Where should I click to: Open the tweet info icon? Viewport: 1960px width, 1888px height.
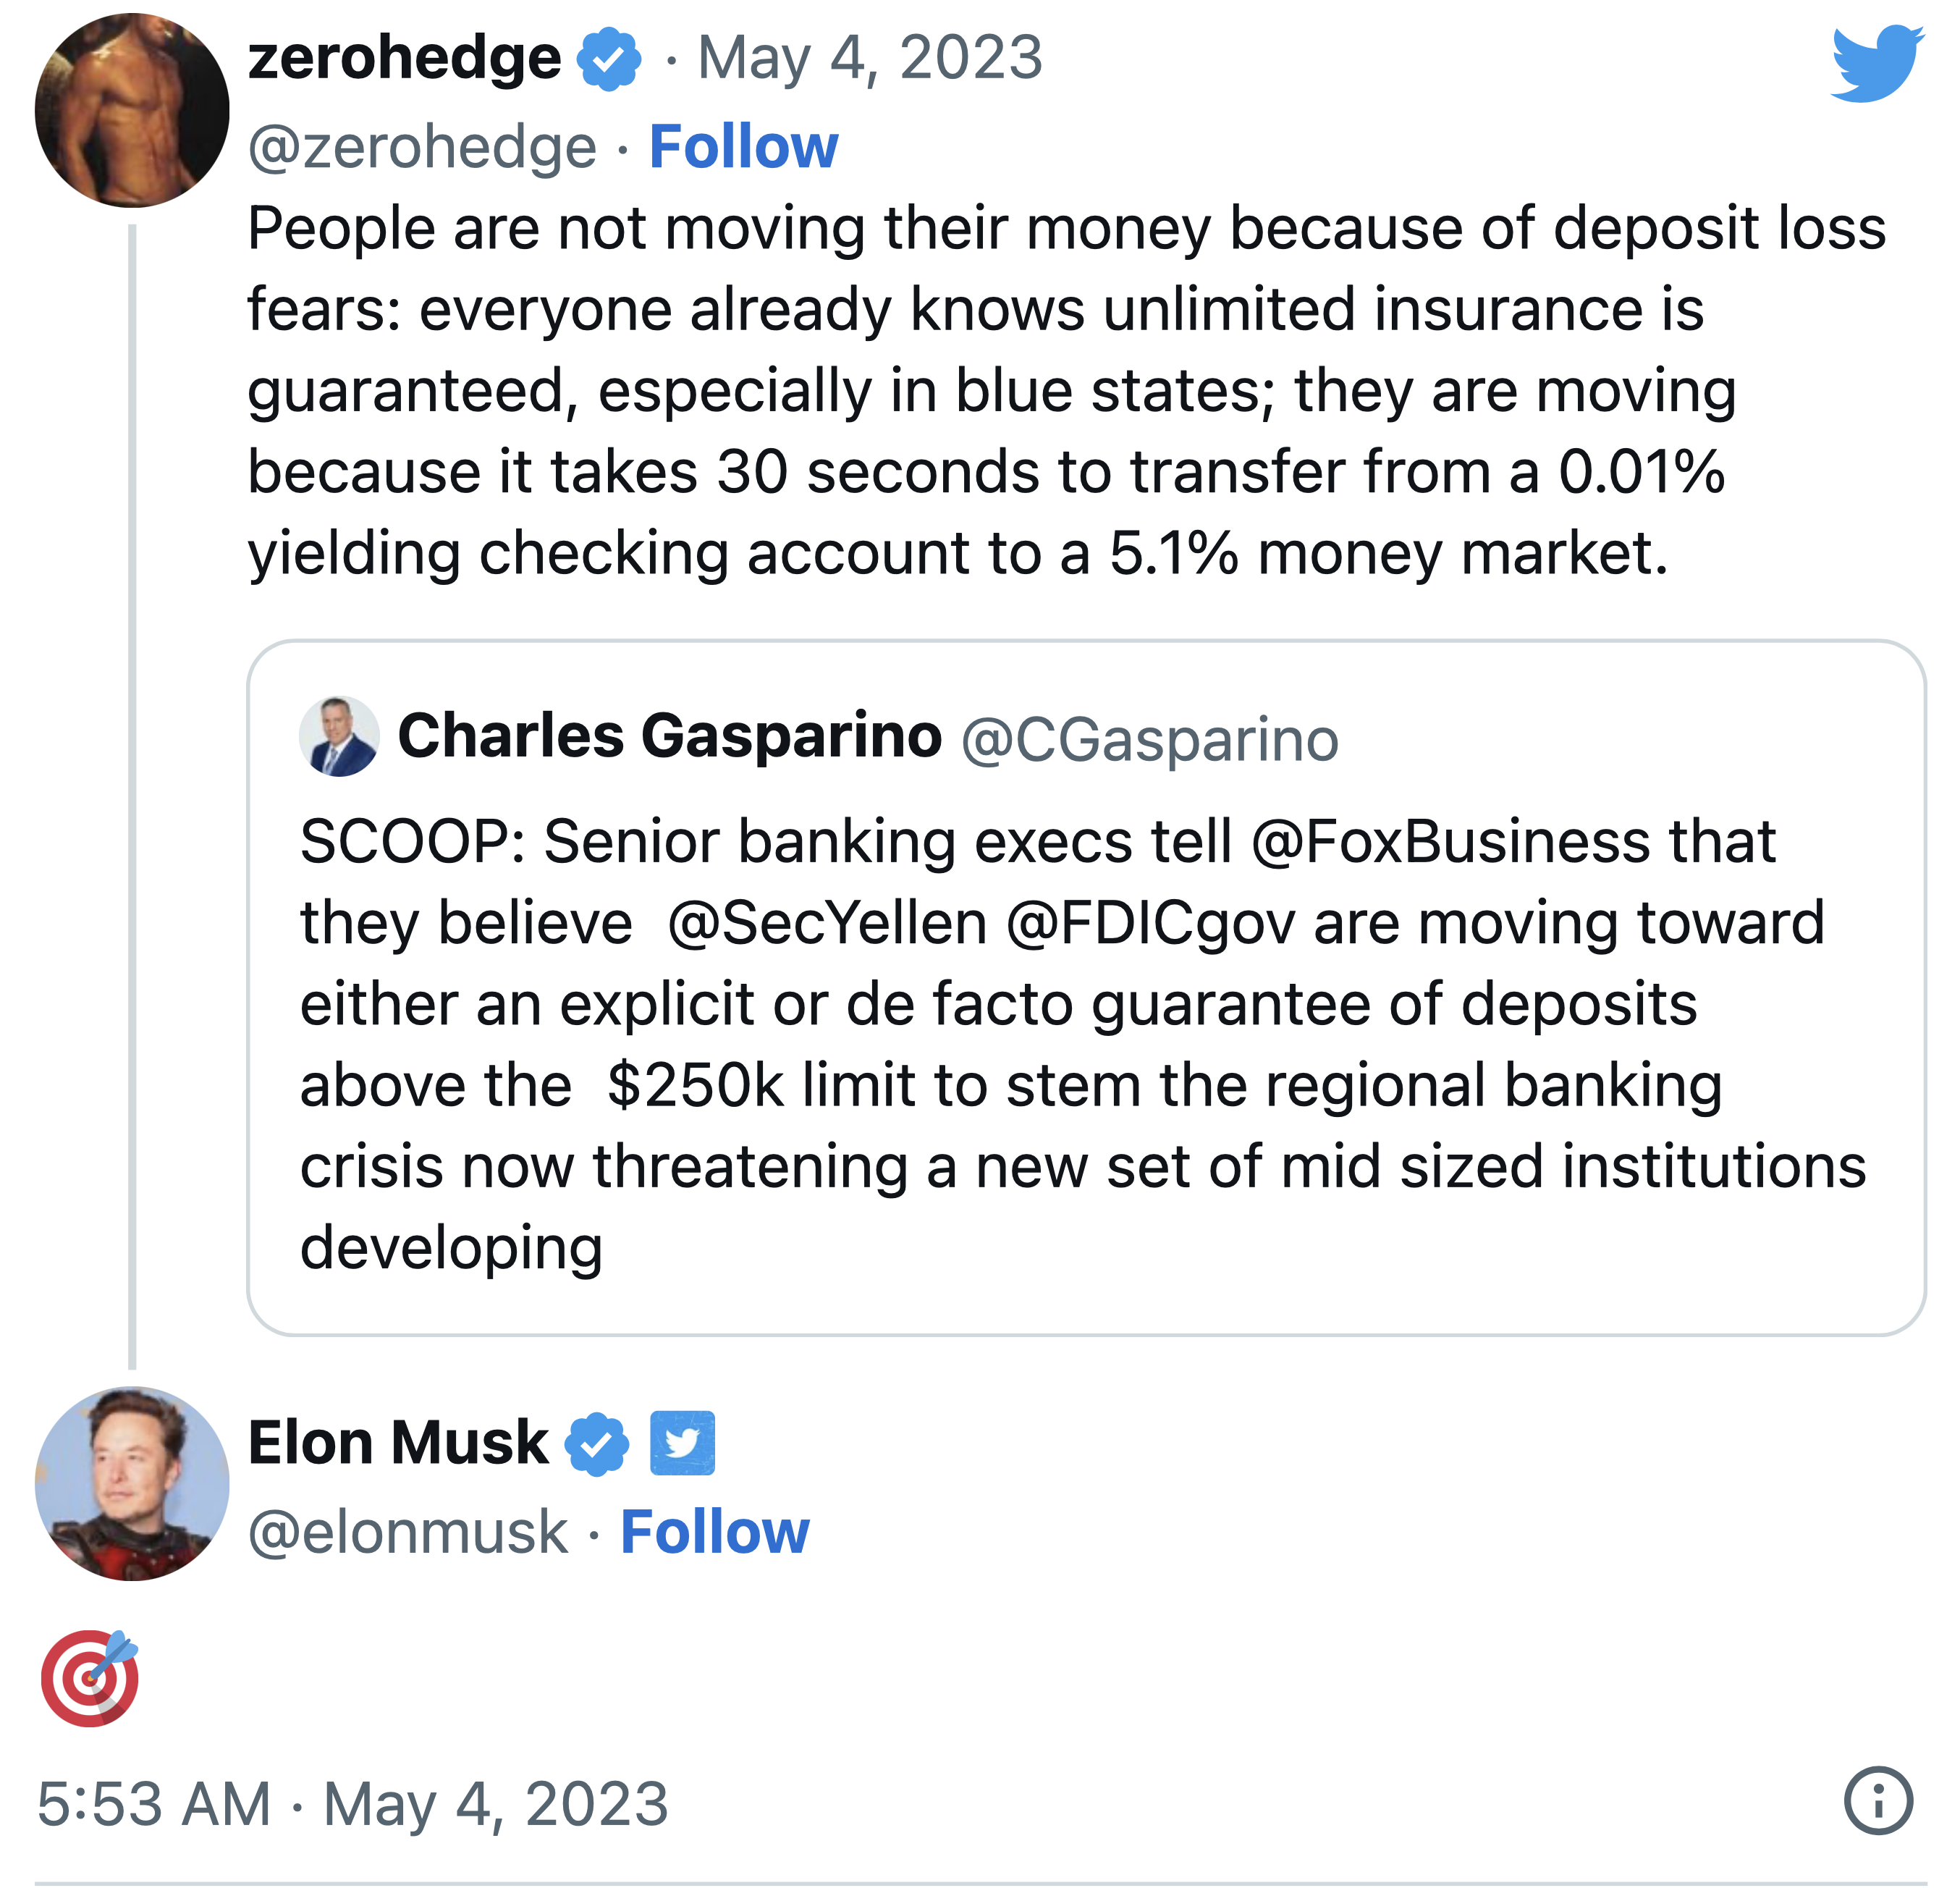coord(1878,1801)
